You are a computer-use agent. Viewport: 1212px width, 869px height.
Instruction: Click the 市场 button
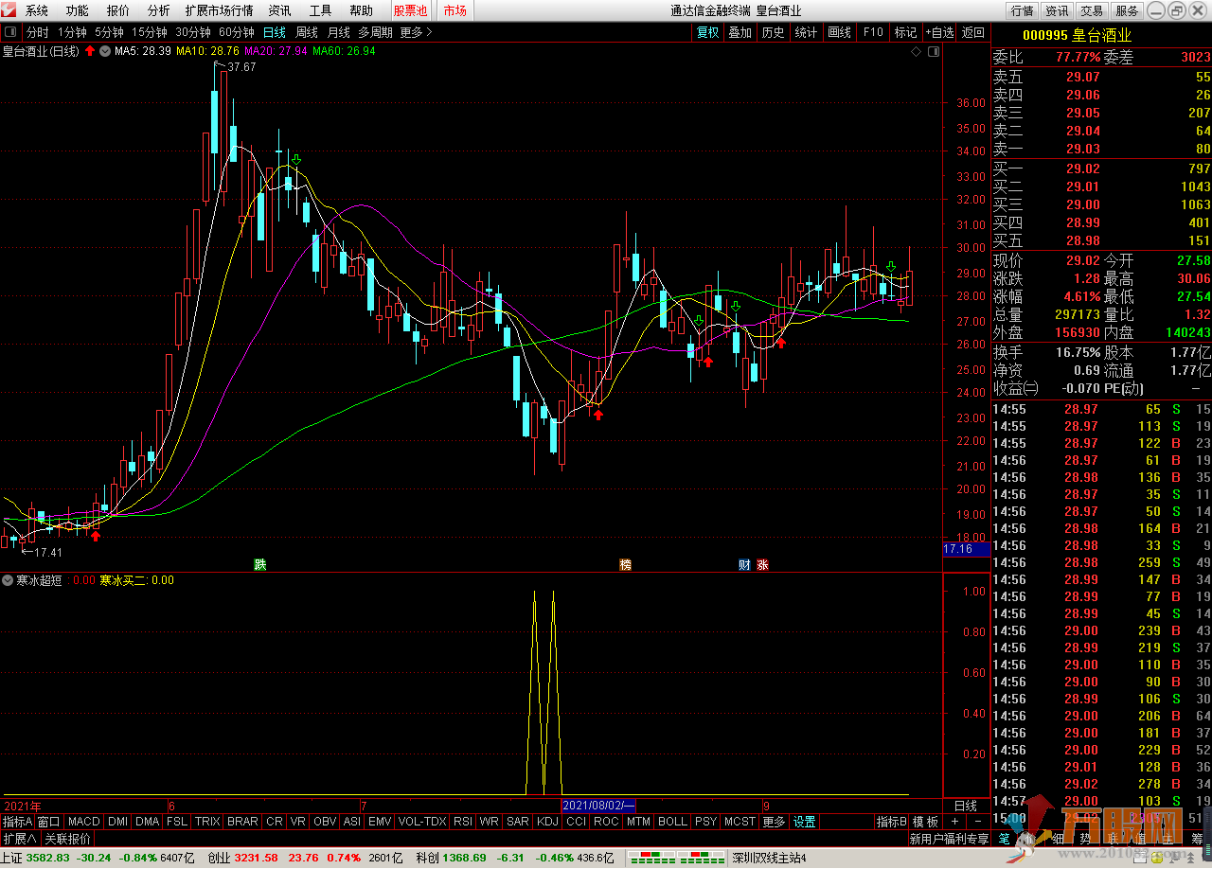click(x=454, y=10)
